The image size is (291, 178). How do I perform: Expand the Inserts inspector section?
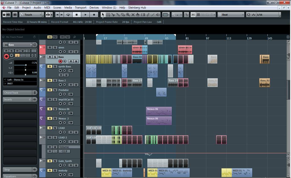pyautogui.click(x=20, y=100)
